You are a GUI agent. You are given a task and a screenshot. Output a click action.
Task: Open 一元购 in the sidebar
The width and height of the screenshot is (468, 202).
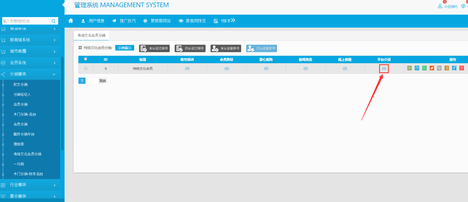[x=19, y=164]
